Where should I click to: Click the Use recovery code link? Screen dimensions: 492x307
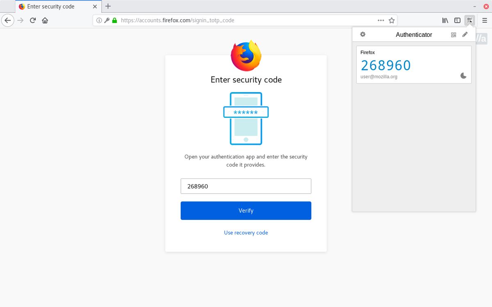tap(246, 232)
